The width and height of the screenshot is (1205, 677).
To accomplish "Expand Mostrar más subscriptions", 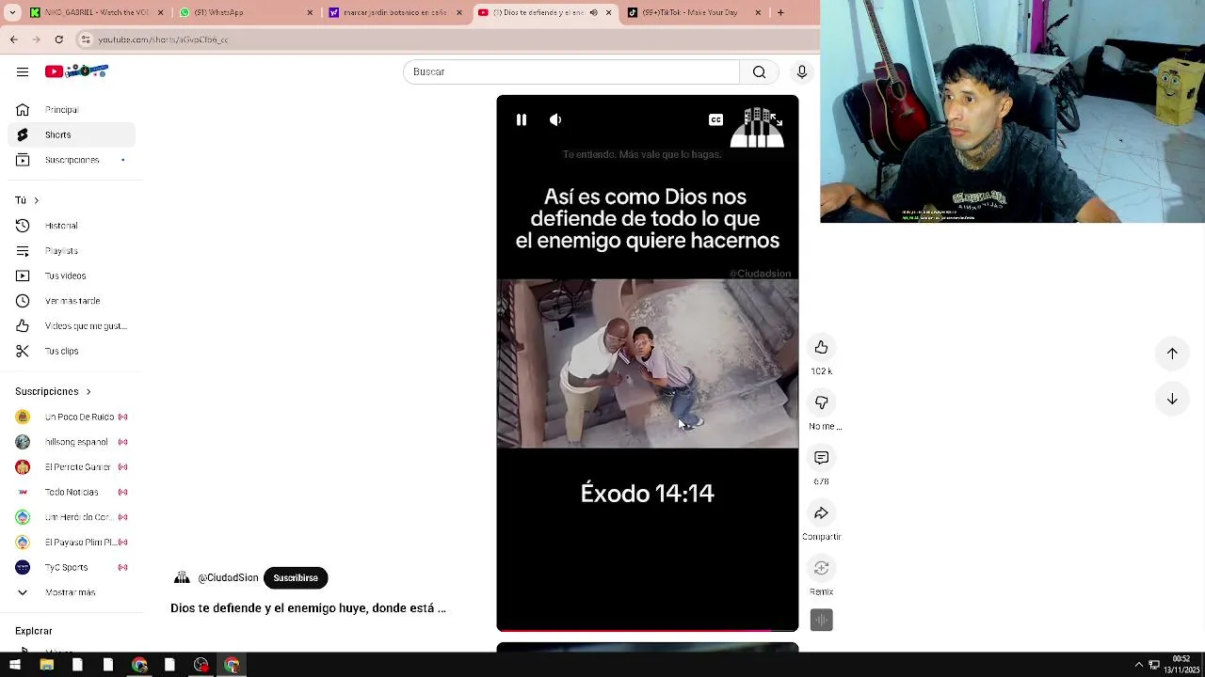I will (x=72, y=592).
